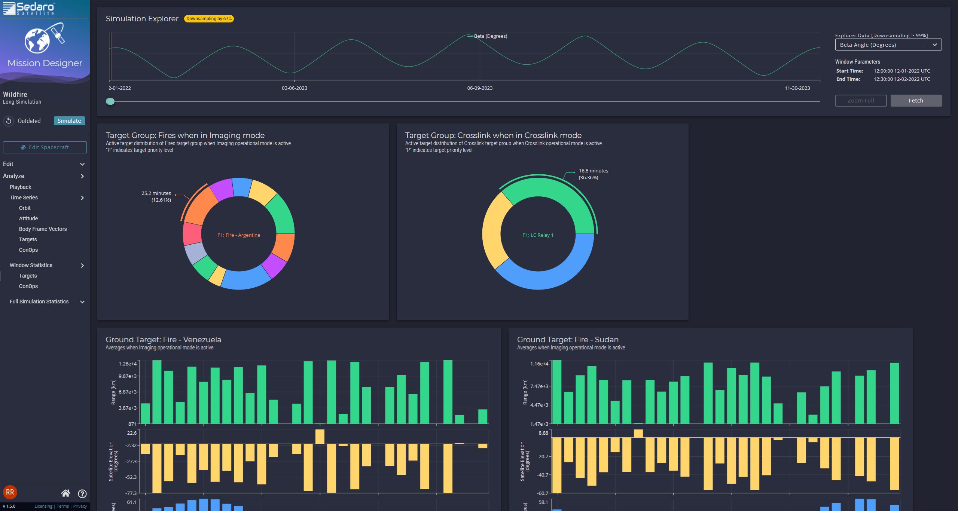Click the home icon in sidebar footer
Viewport: 958px width, 511px height.
65,493
